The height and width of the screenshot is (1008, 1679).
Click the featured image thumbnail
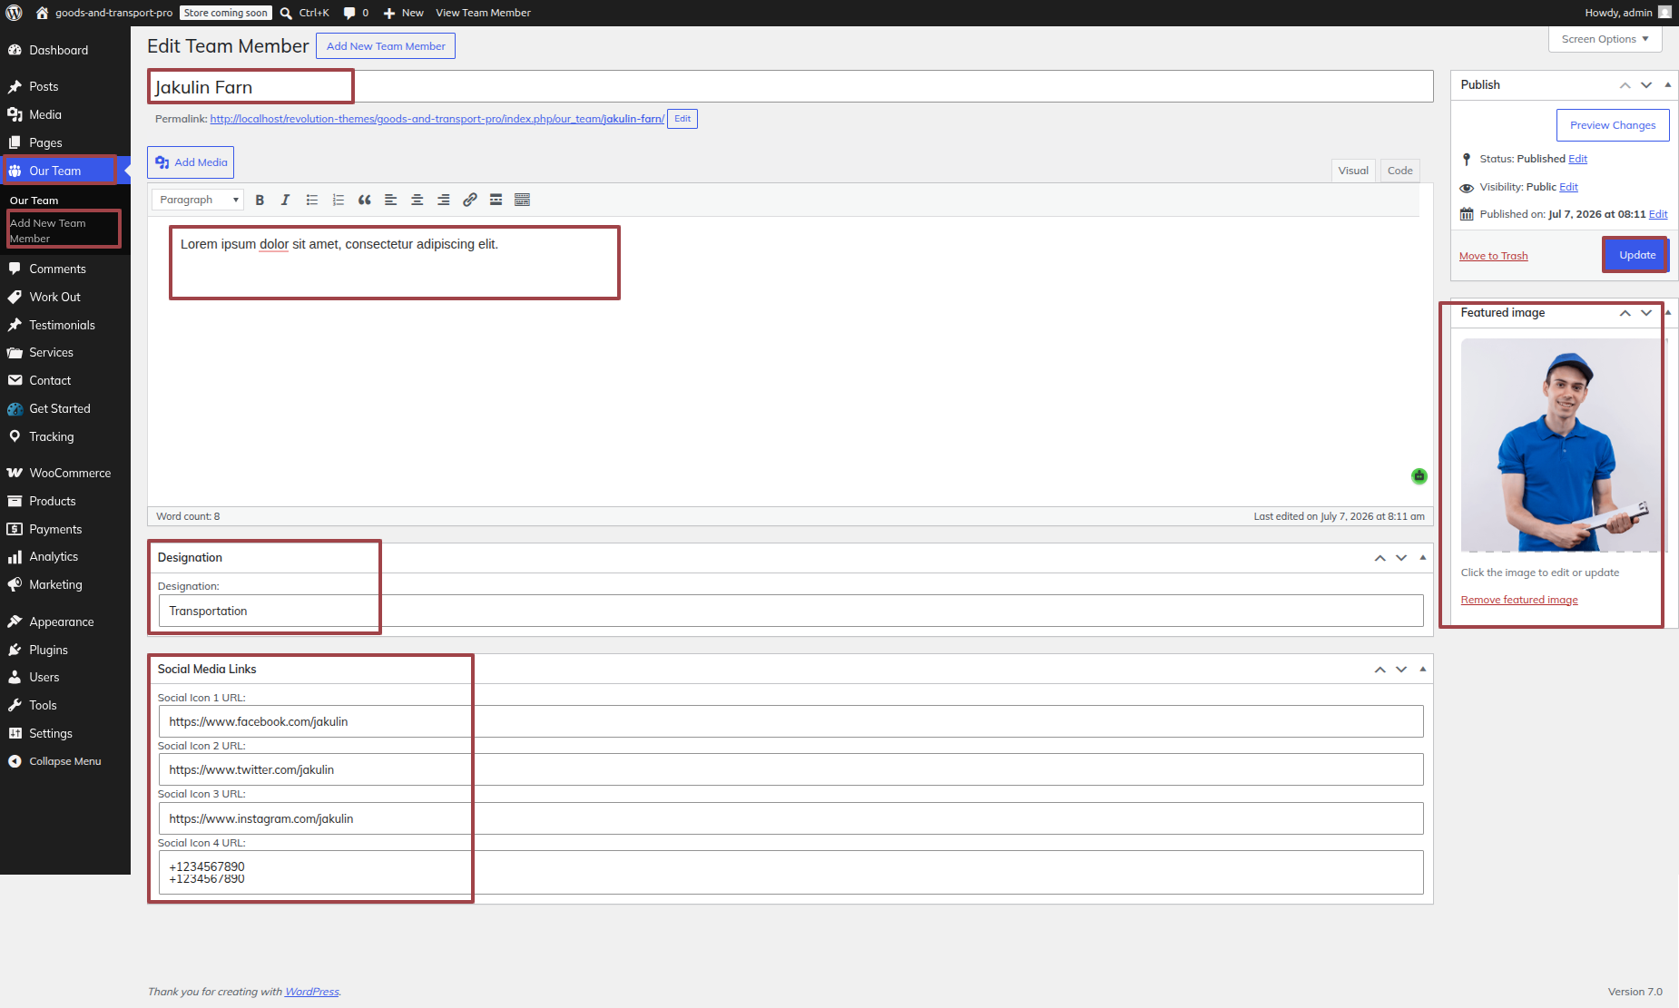click(1565, 445)
